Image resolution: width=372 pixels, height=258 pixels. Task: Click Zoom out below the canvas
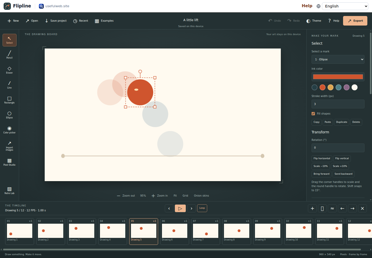click(x=126, y=196)
